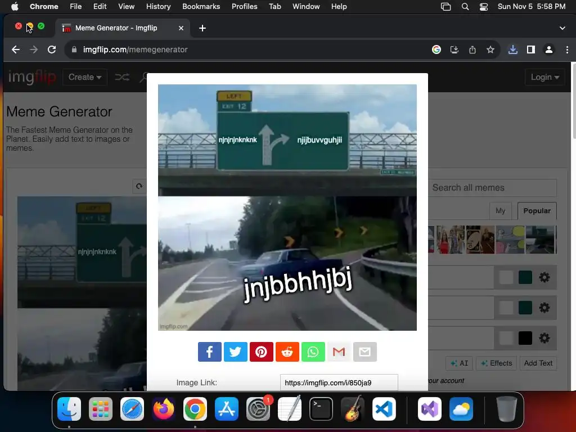Click Search all memes field
This screenshot has height=432, width=576.
[x=492, y=188]
